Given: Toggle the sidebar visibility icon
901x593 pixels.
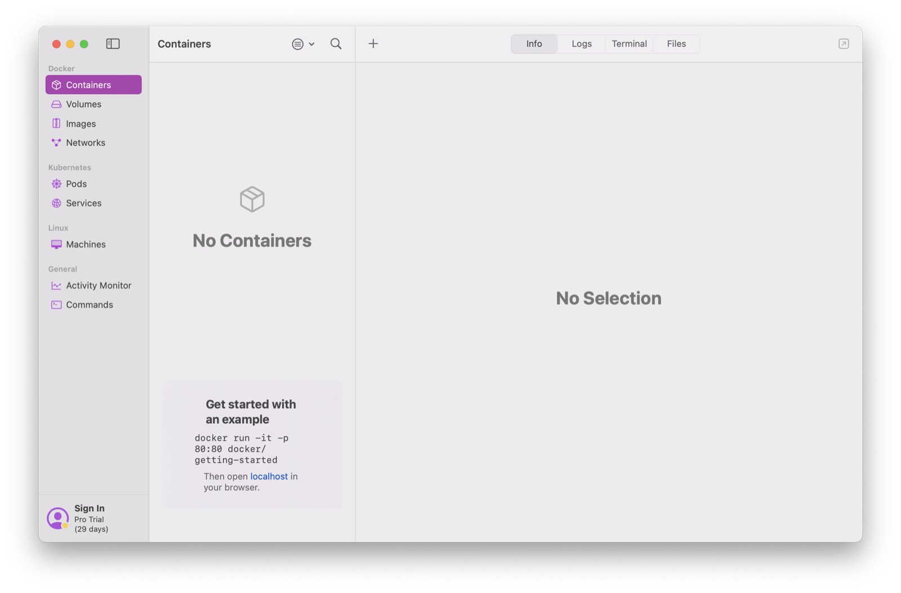Looking at the screenshot, I should pos(113,44).
